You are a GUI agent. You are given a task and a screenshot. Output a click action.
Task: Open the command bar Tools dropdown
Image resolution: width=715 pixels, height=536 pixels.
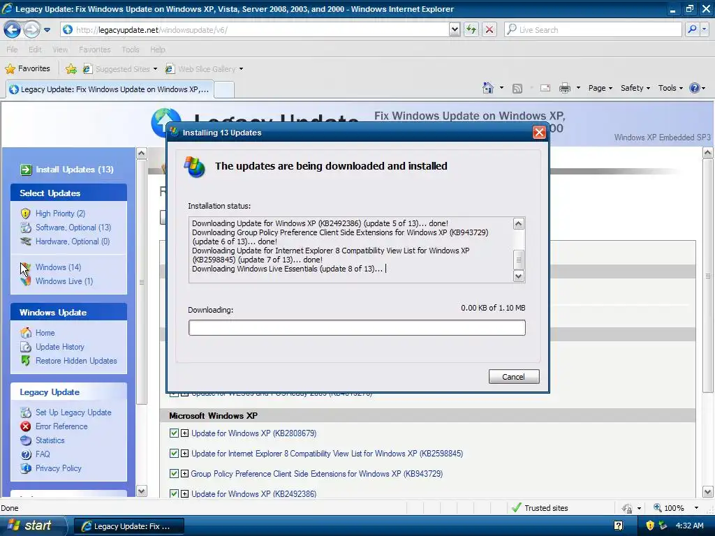tap(670, 88)
